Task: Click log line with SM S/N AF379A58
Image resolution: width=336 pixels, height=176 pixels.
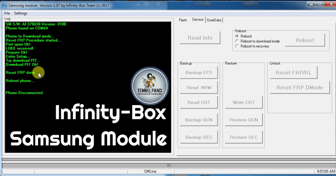Action: coord(36,24)
